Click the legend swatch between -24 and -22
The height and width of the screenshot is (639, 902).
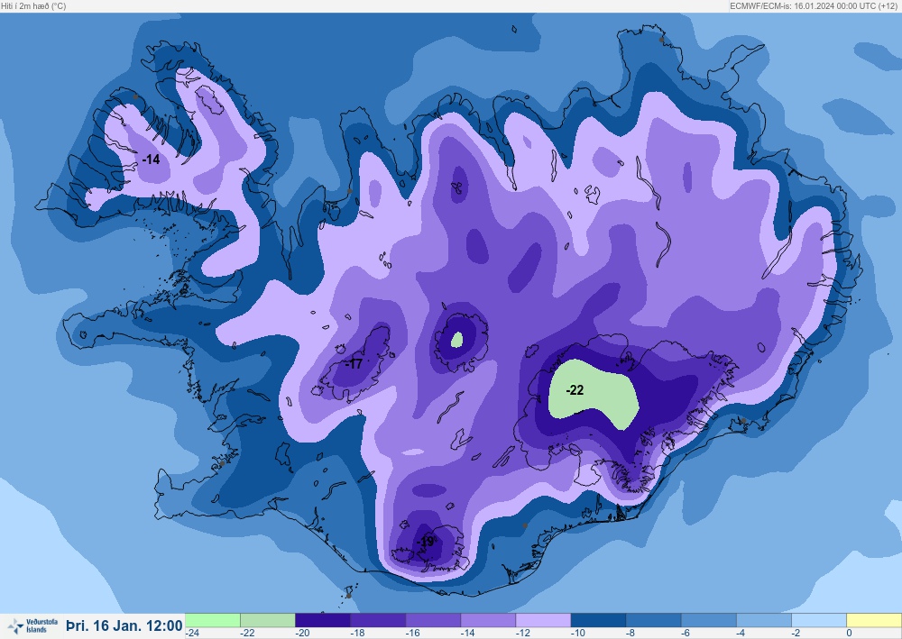click(212, 620)
